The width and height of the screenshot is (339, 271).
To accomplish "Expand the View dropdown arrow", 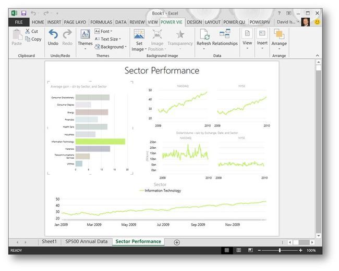I will click(x=247, y=48).
